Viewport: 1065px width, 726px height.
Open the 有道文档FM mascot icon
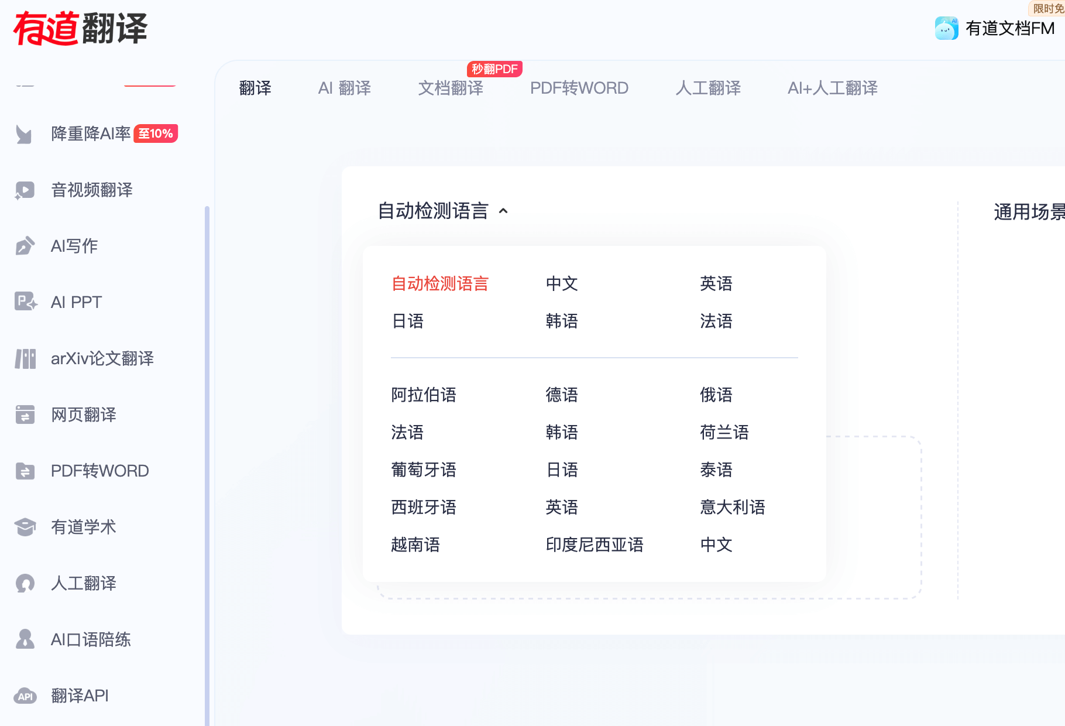coord(946,28)
